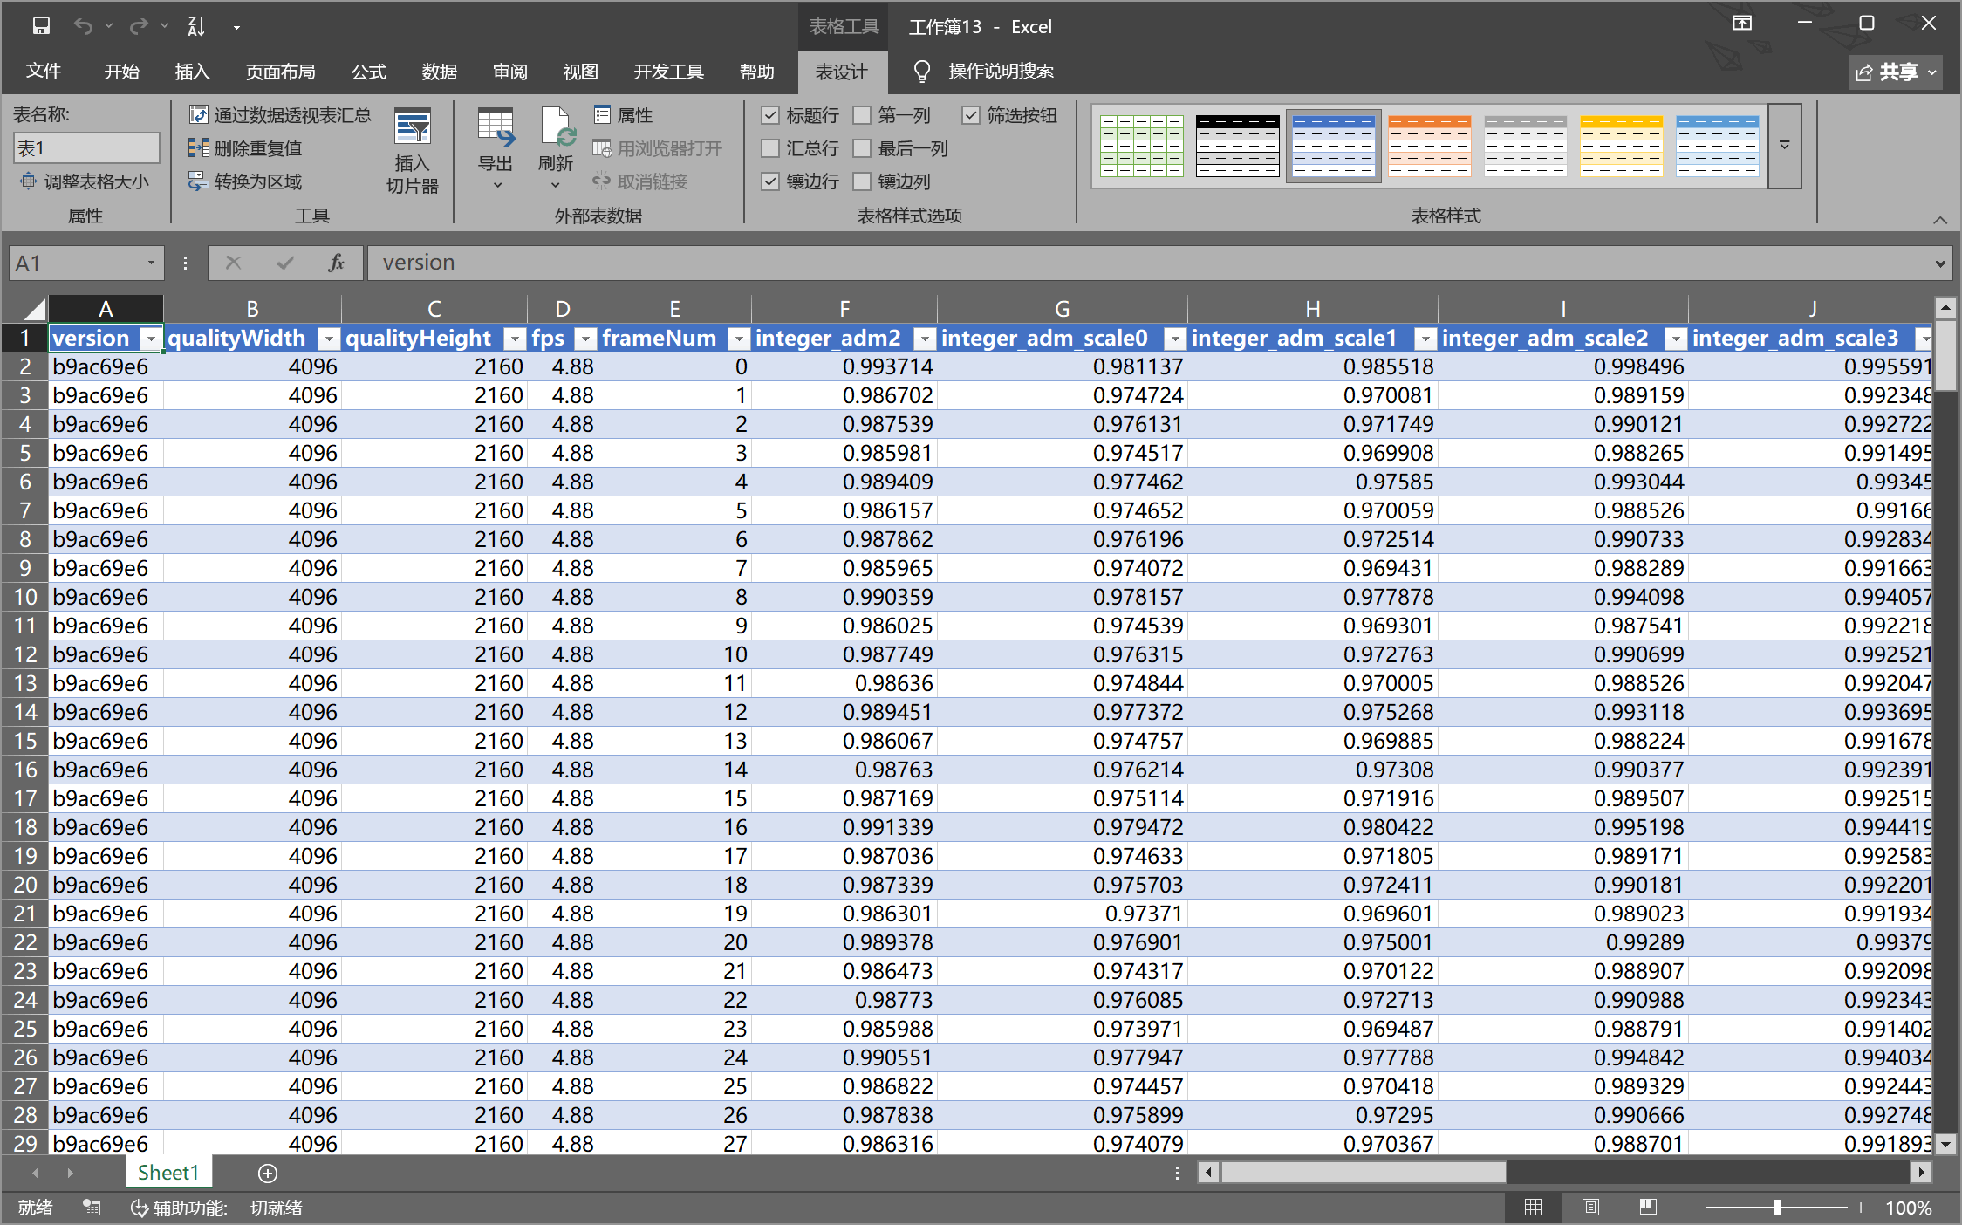Click the lightbulb Tell Me search icon
1962x1225 pixels.
pos(921,72)
